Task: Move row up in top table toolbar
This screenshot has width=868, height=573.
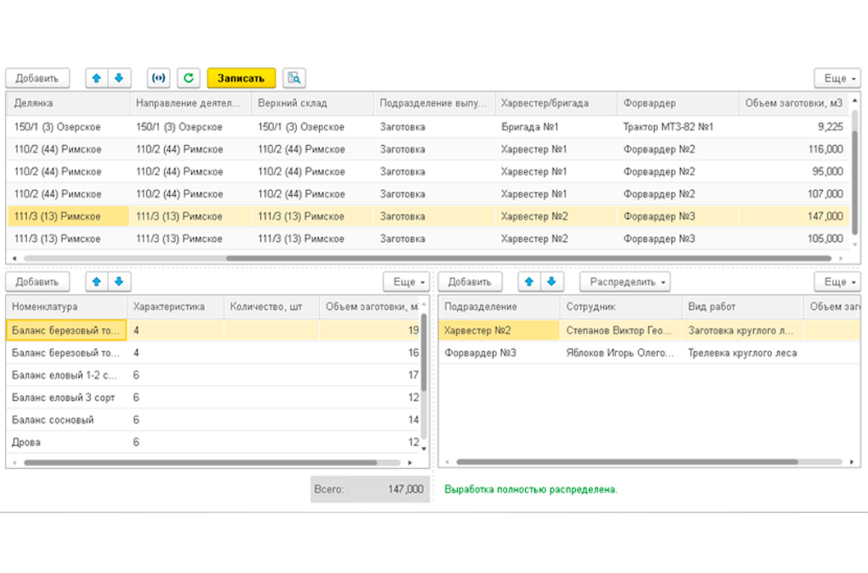Action: click(97, 78)
